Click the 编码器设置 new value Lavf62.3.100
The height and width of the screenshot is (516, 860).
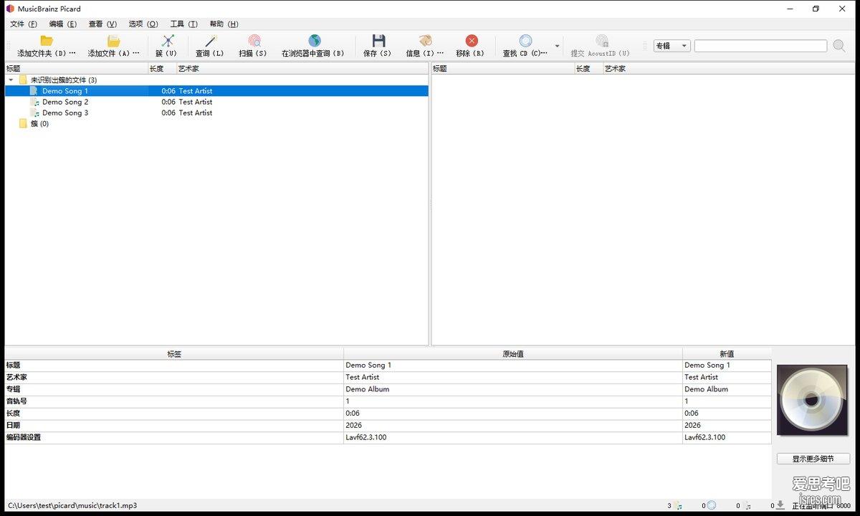(705, 437)
